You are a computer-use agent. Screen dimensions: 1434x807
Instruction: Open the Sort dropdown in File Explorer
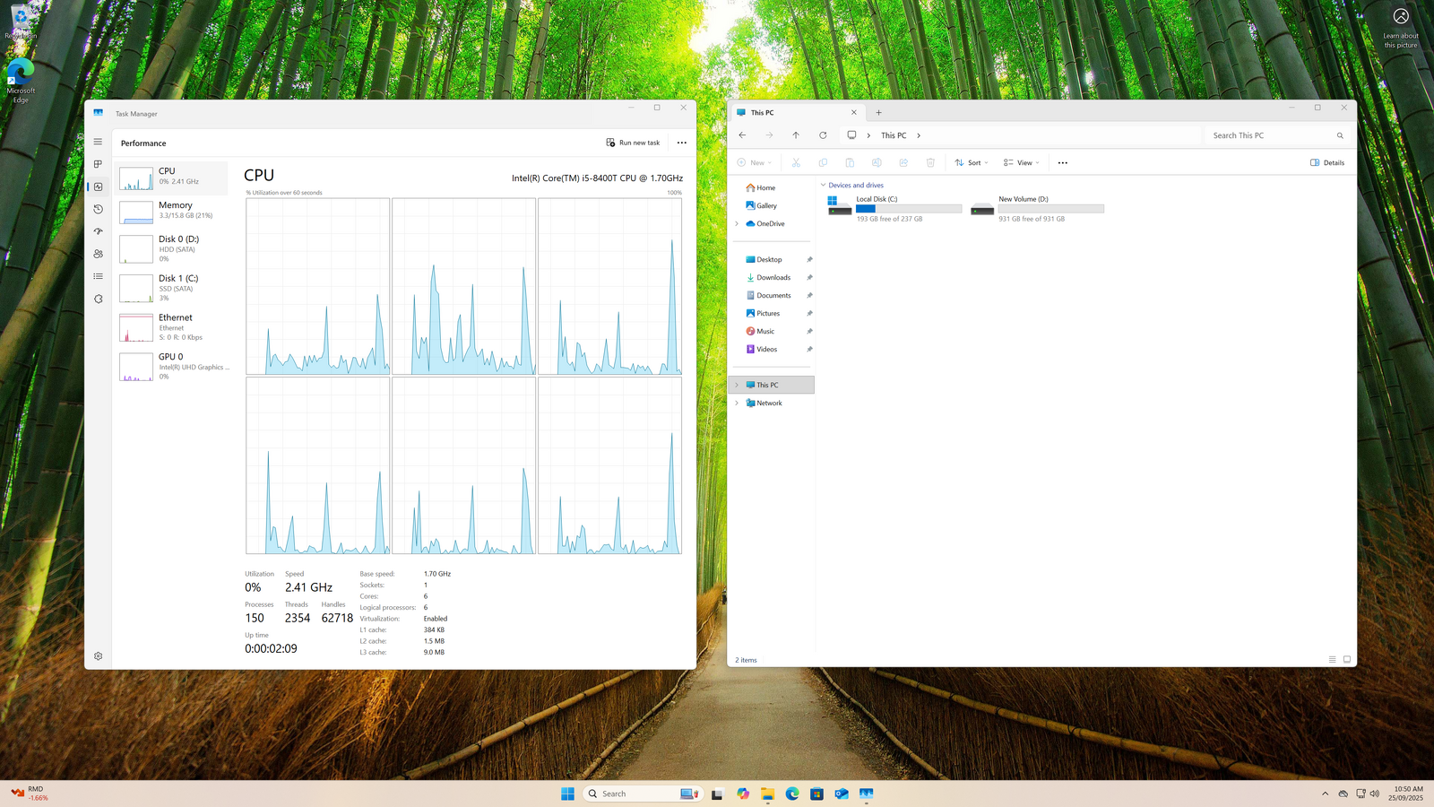(x=971, y=162)
